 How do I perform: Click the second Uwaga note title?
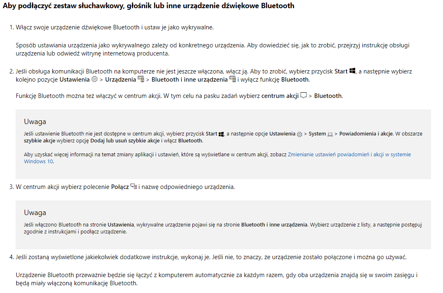pos(35,213)
